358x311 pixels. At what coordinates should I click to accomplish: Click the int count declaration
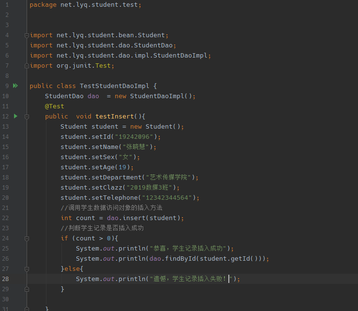[78, 218]
